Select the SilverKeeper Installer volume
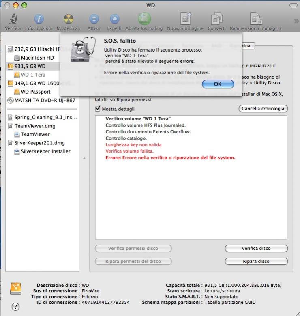 point(42,151)
